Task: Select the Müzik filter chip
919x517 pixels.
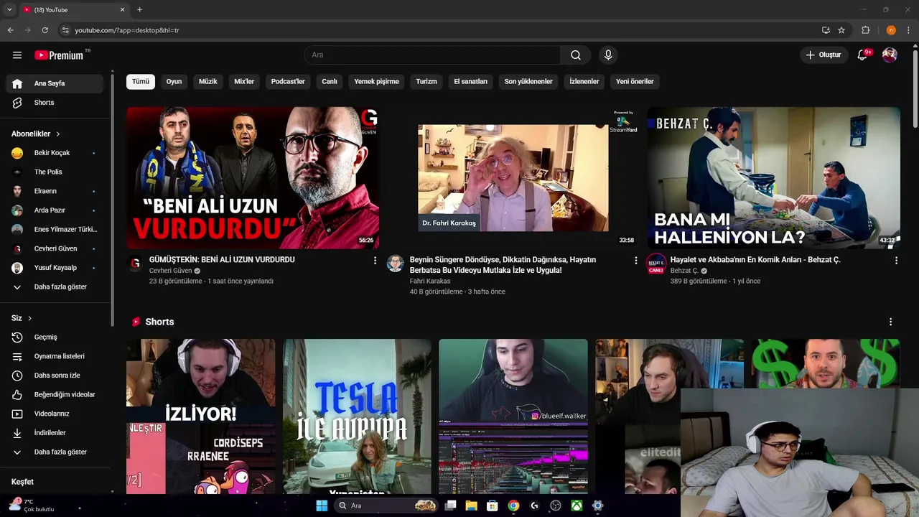Action: 207,82
